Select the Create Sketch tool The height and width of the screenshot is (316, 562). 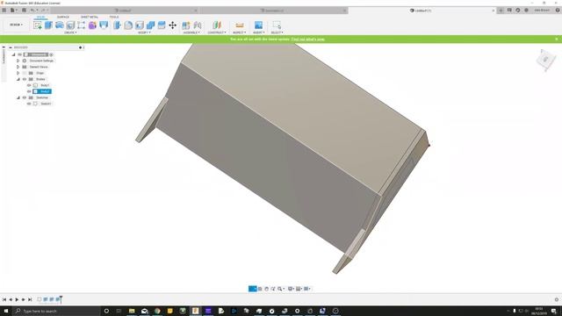coord(37,25)
